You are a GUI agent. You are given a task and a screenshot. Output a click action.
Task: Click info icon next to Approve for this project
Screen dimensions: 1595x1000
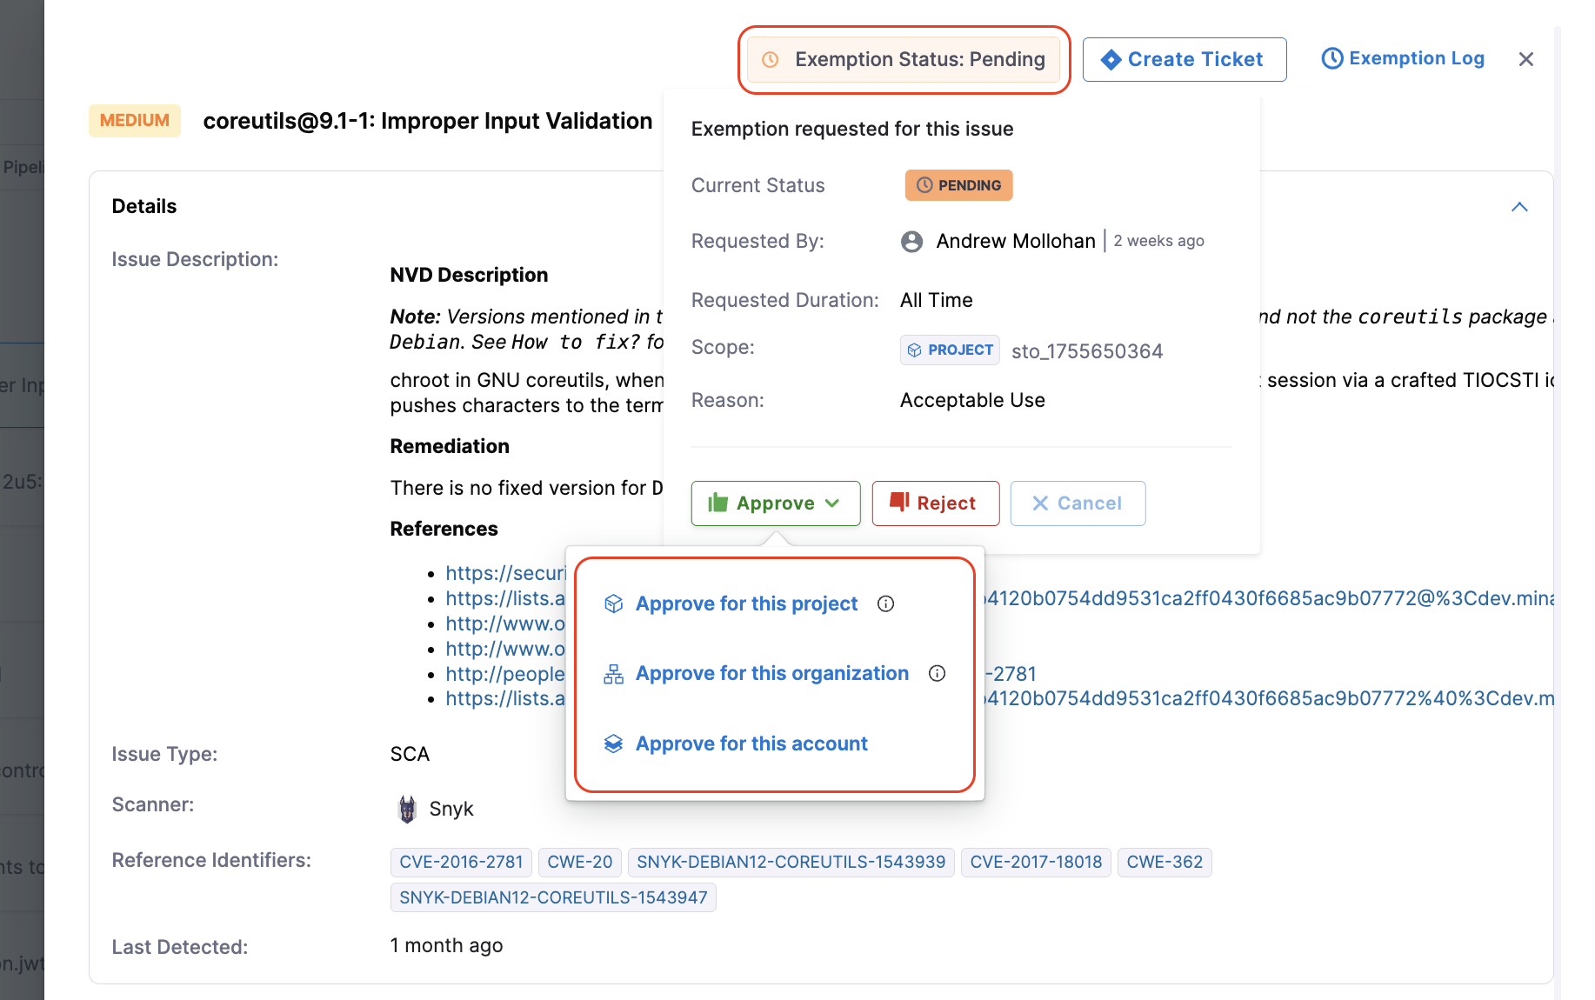point(885,603)
